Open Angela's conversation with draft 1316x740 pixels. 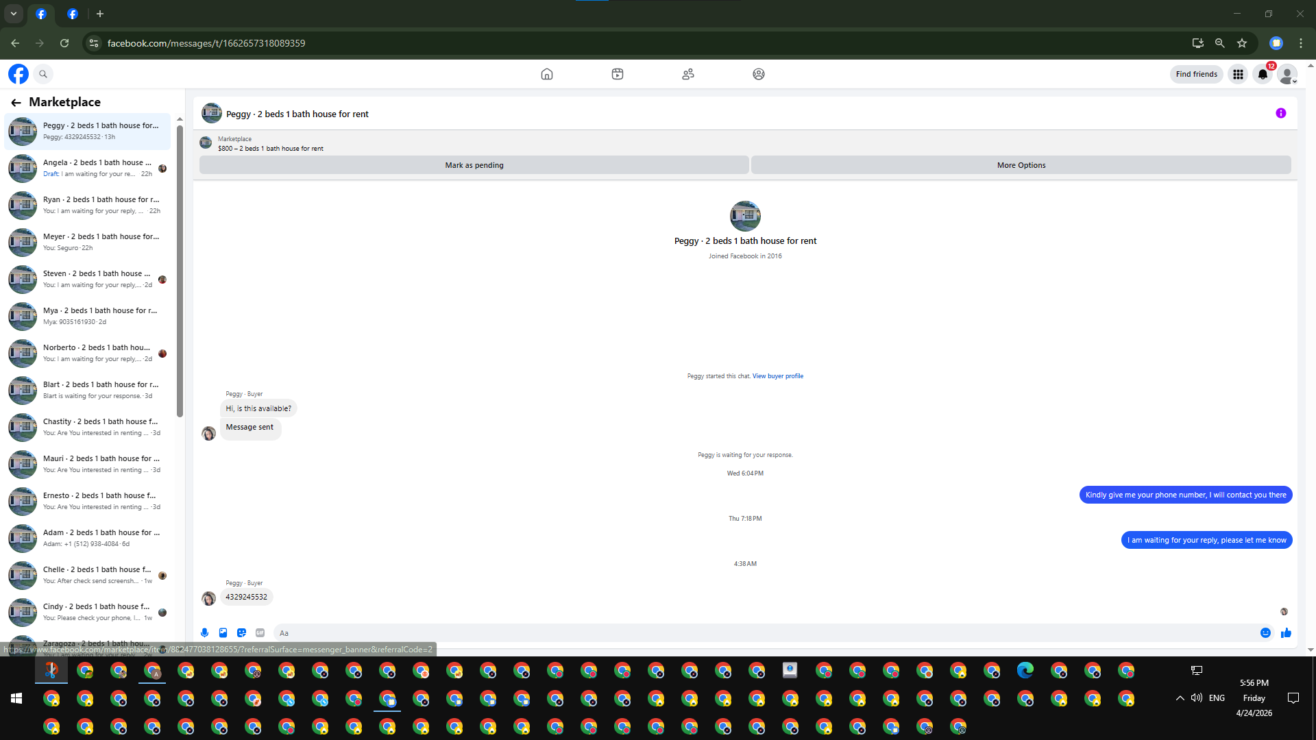(x=88, y=168)
